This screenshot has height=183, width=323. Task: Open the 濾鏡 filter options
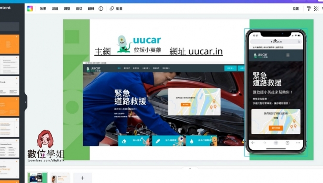click(x=55, y=9)
